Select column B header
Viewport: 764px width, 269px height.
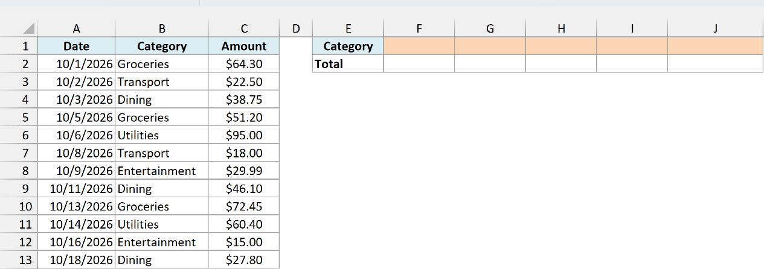pos(162,28)
